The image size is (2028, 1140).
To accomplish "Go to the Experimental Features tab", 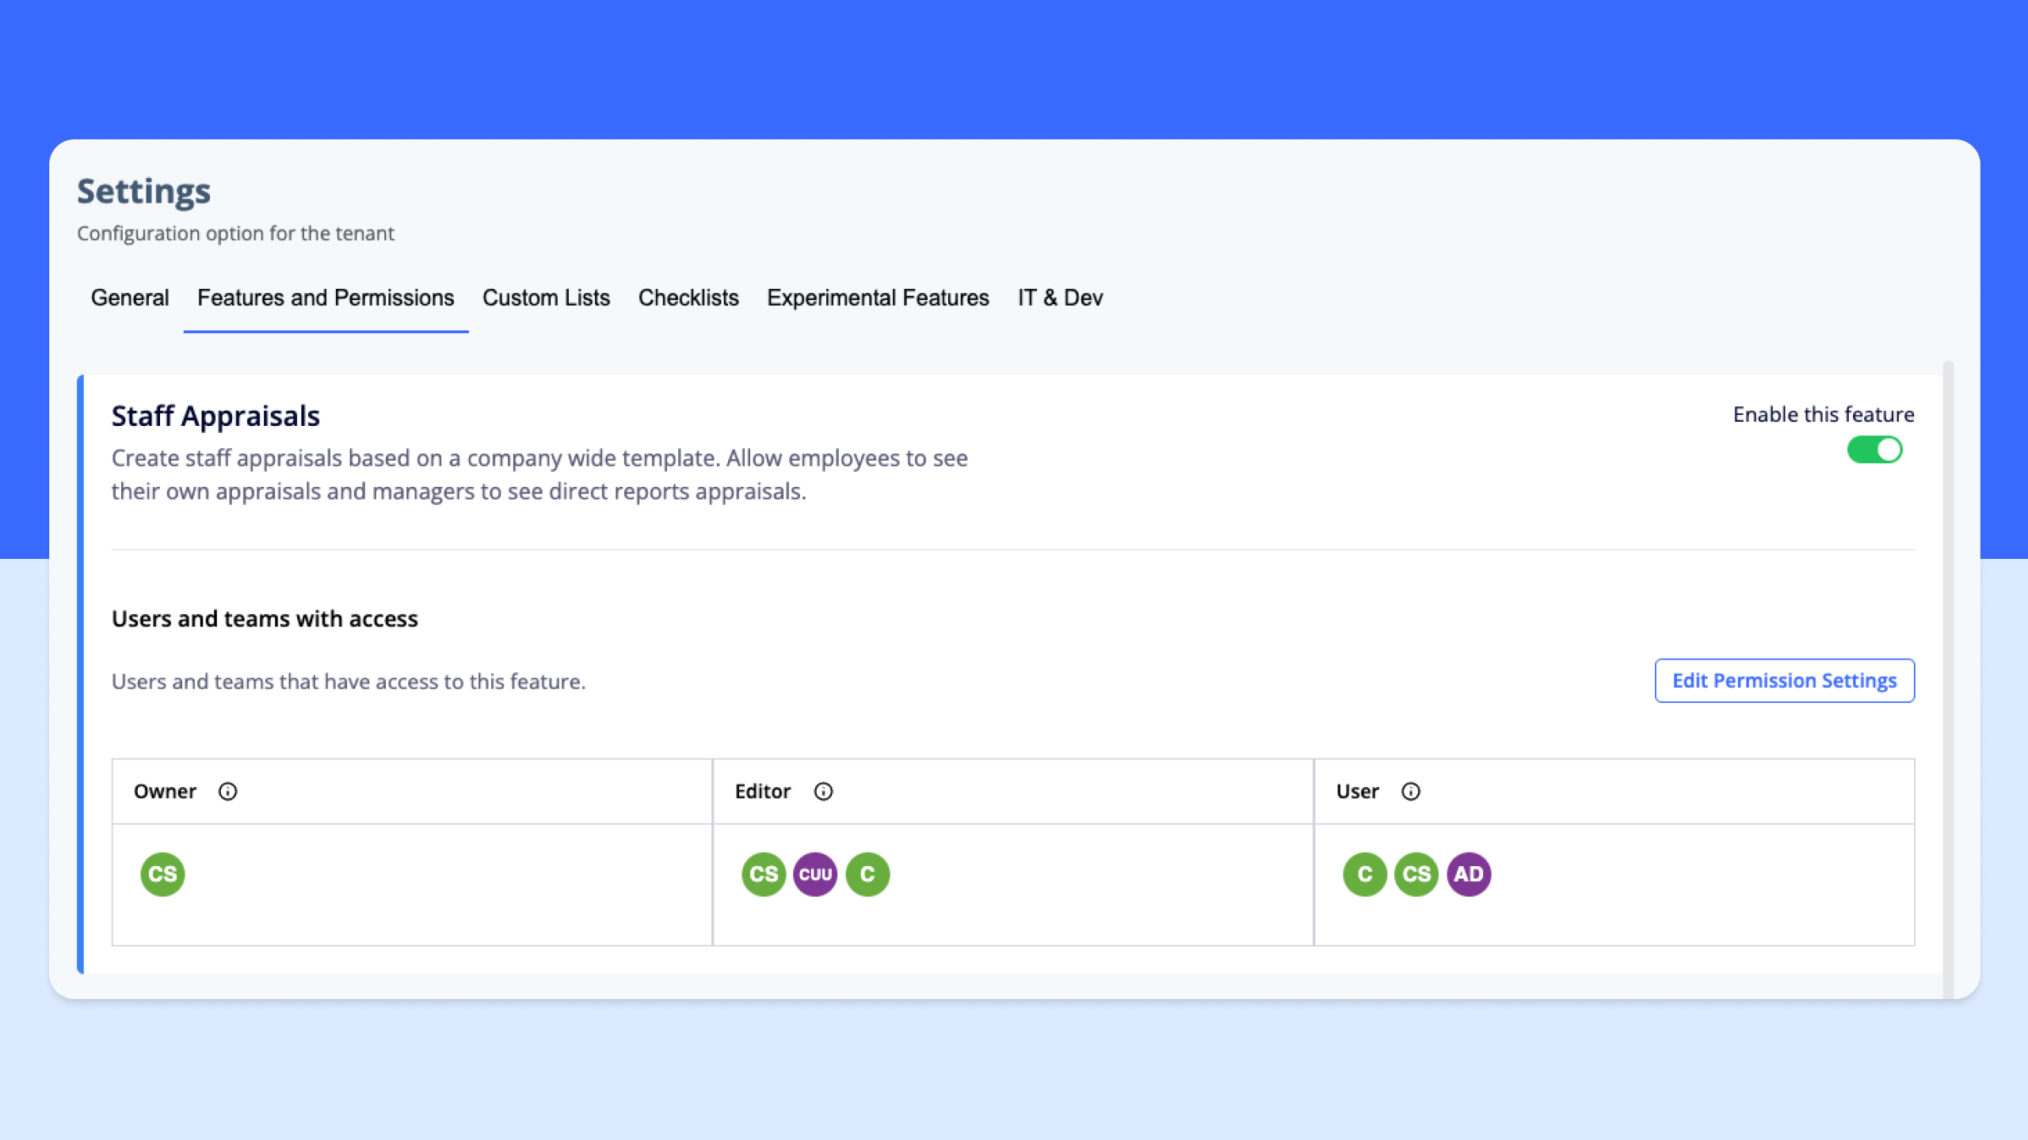I will 878,298.
